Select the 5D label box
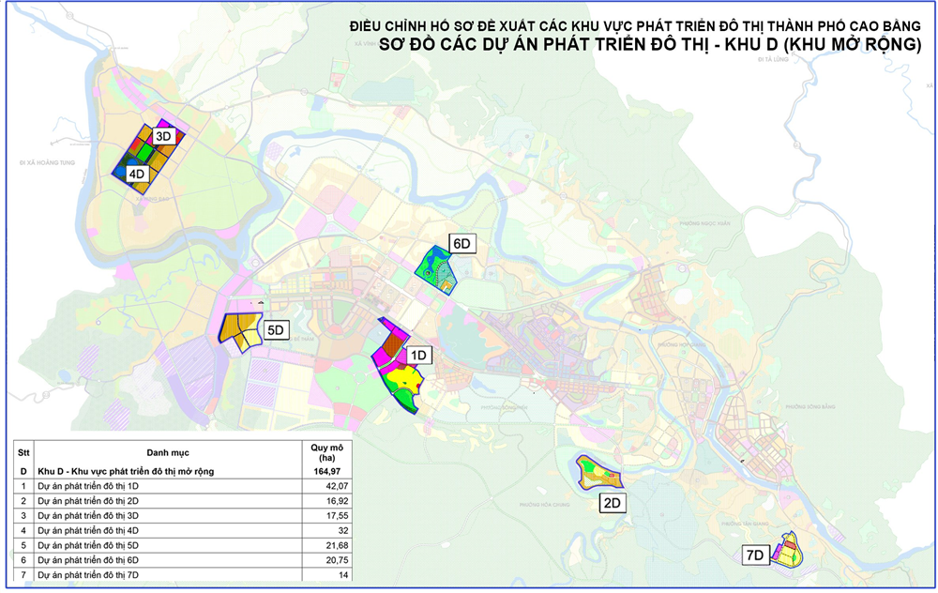This screenshot has height=593, width=938. (x=276, y=330)
